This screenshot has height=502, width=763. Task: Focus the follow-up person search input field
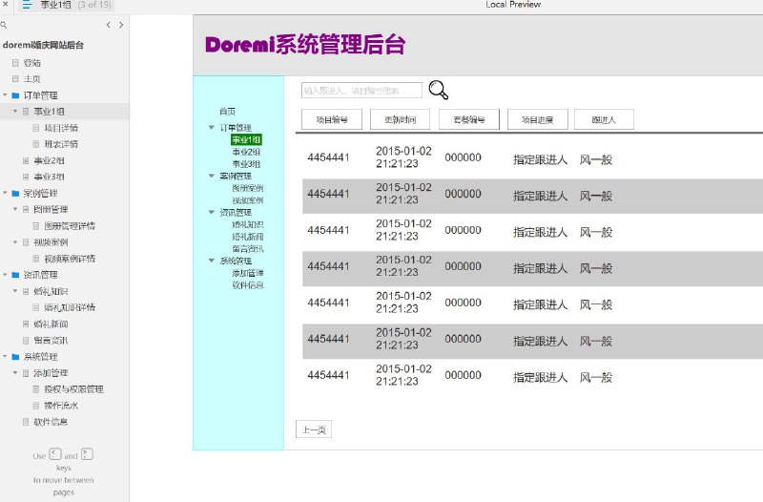361,91
